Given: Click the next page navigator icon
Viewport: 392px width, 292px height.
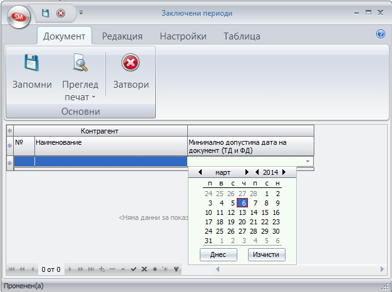Looking at the screenshot, I should point(80,269).
